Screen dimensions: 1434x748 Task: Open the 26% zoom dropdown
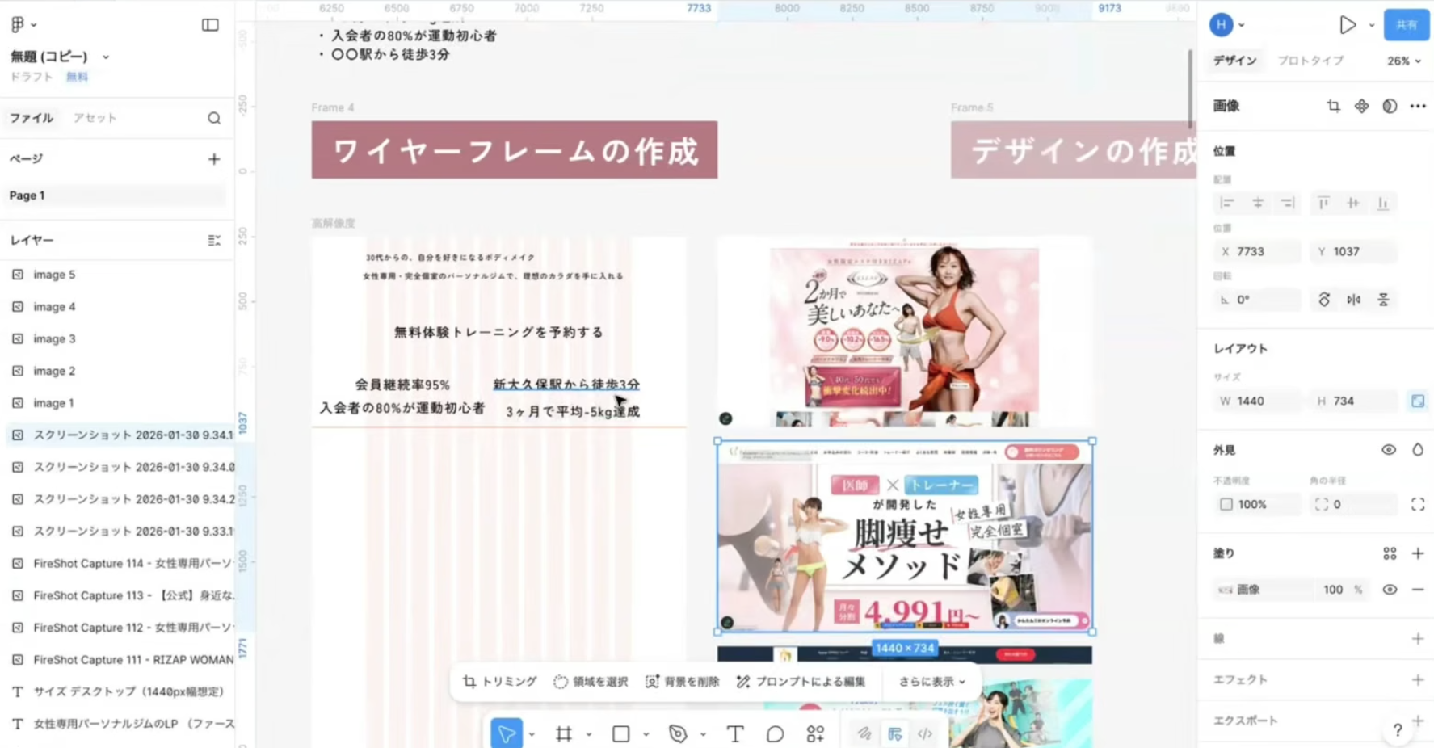pyautogui.click(x=1404, y=61)
